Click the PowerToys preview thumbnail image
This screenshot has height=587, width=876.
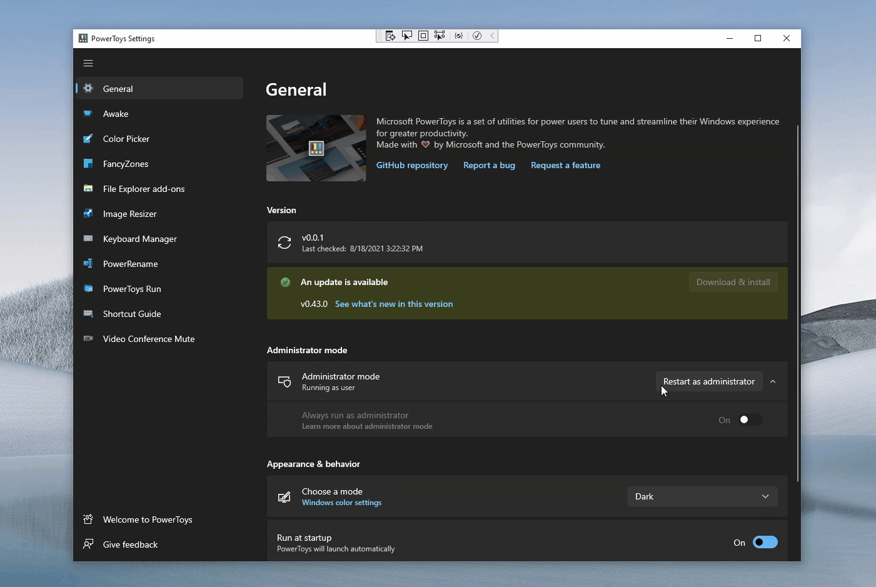pos(316,148)
